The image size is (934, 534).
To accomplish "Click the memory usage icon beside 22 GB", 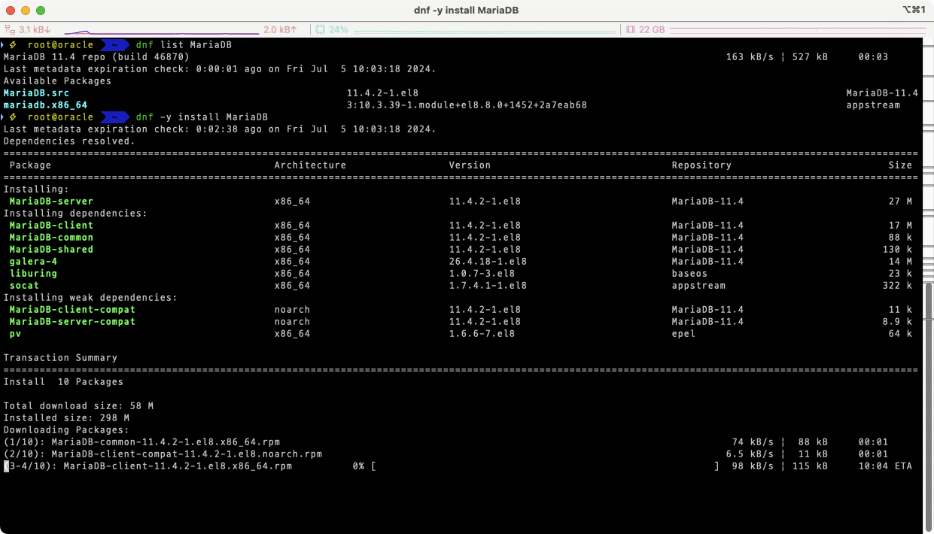I will pos(631,30).
